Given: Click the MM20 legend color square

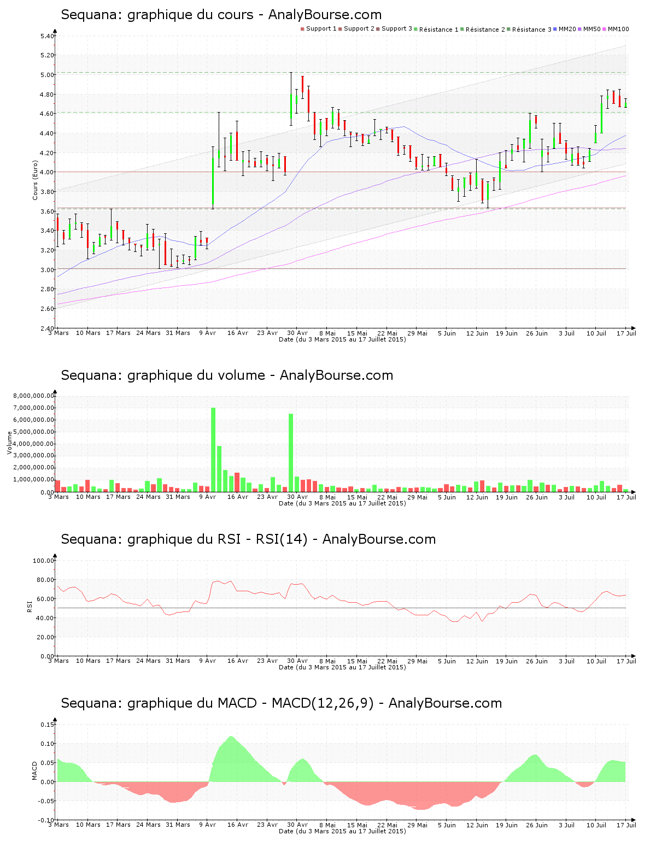Looking at the screenshot, I should click(555, 29).
